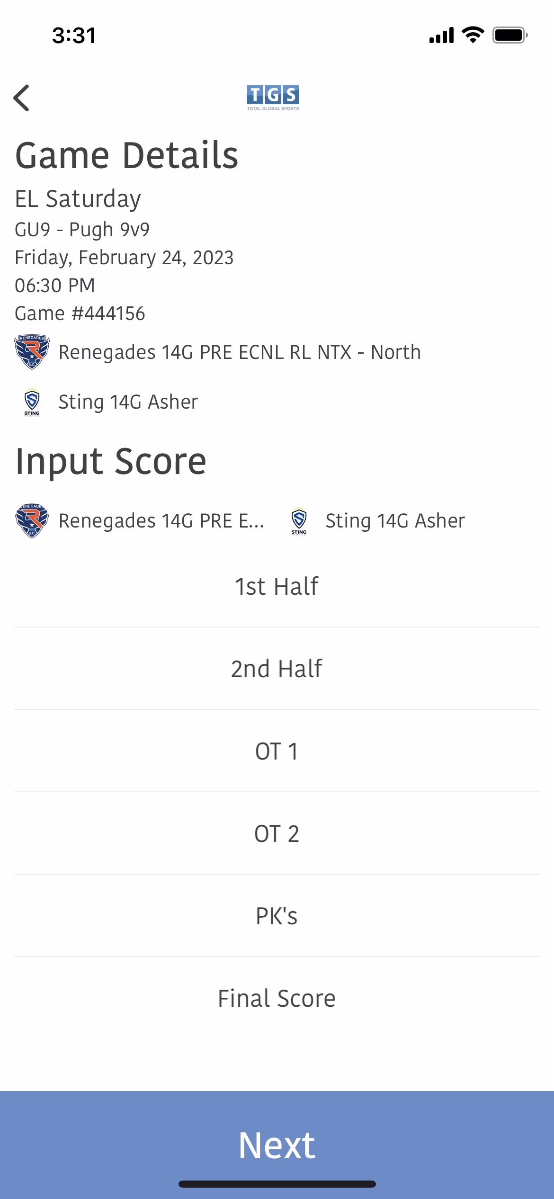Tap the Game #444156 text
Image resolution: width=554 pixels, height=1199 pixels.
80,313
